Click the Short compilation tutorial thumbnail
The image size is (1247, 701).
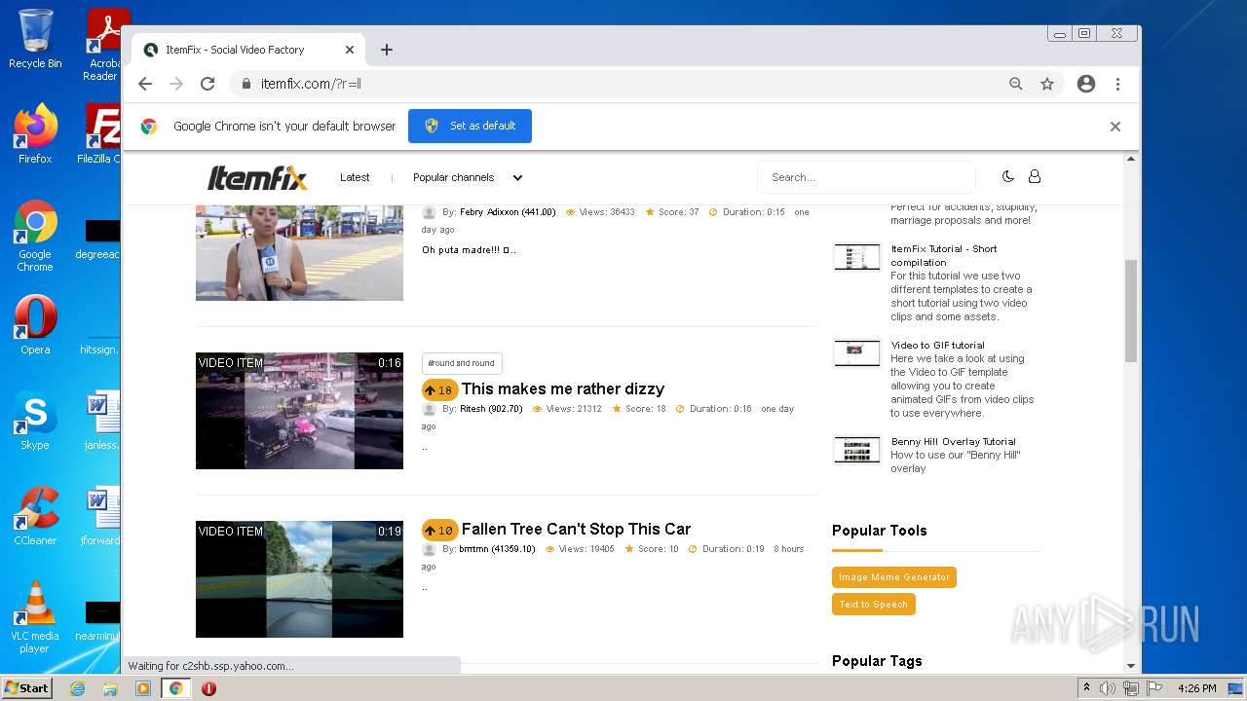pyautogui.click(x=857, y=257)
